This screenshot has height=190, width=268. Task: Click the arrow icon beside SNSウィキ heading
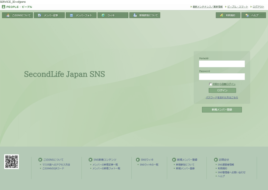coord(138,160)
